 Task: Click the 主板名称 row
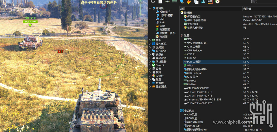230,24
